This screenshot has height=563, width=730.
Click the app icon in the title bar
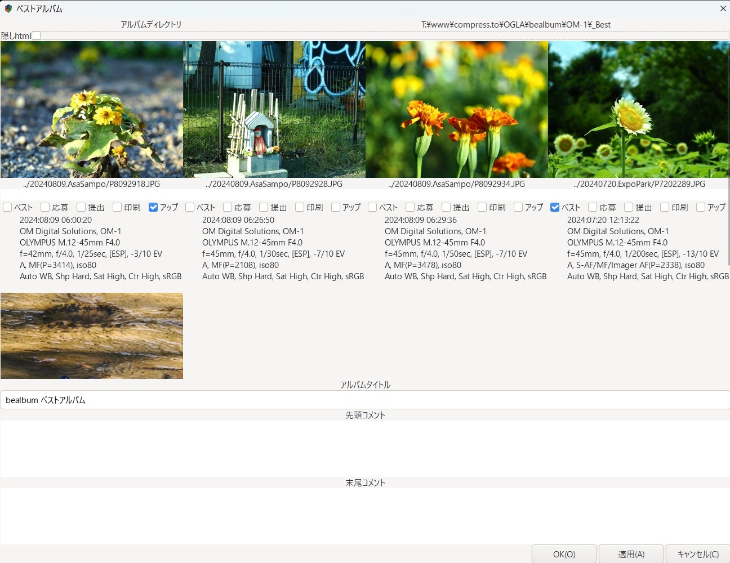(x=8, y=8)
